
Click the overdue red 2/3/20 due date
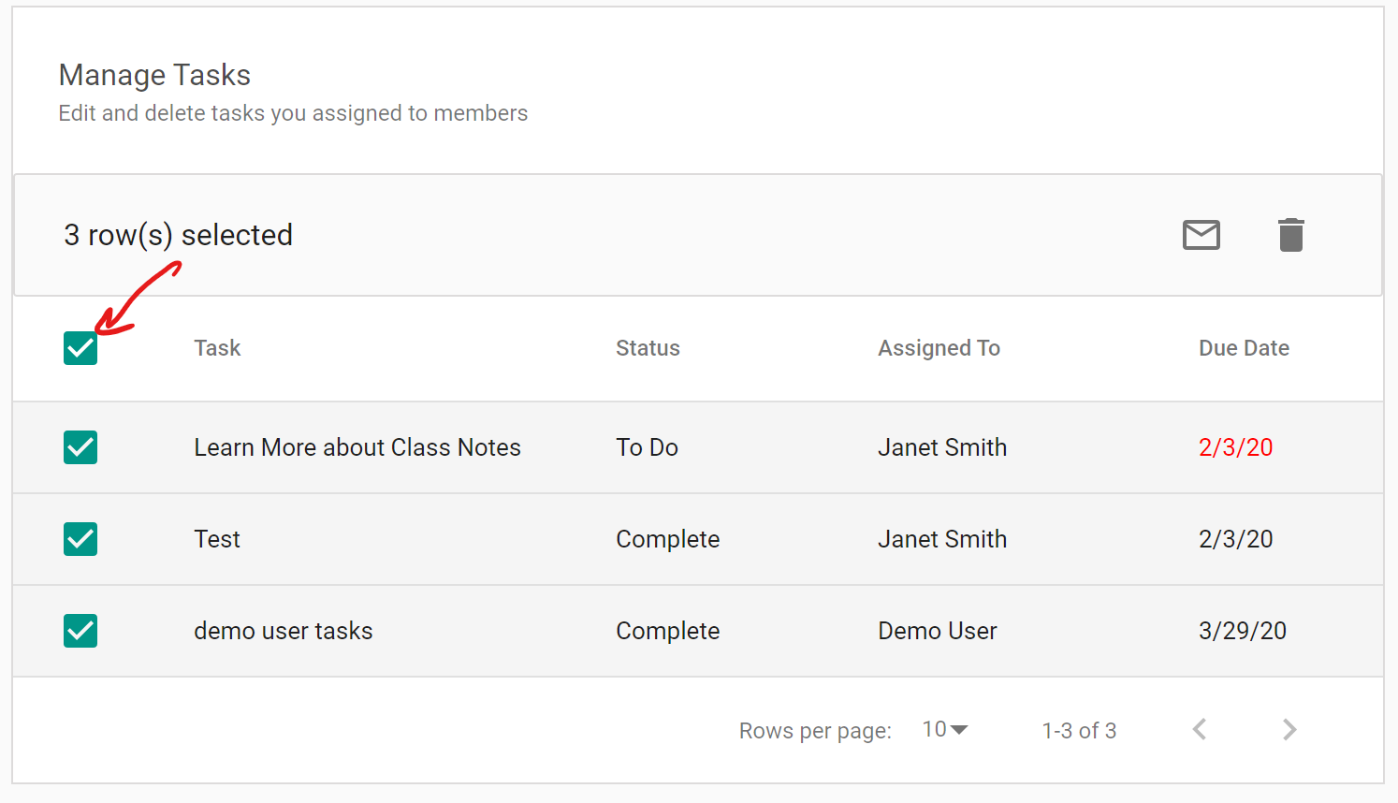click(1235, 447)
